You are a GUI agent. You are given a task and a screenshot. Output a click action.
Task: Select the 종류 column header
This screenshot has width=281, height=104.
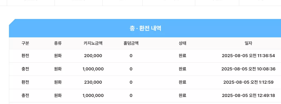coord(58,43)
